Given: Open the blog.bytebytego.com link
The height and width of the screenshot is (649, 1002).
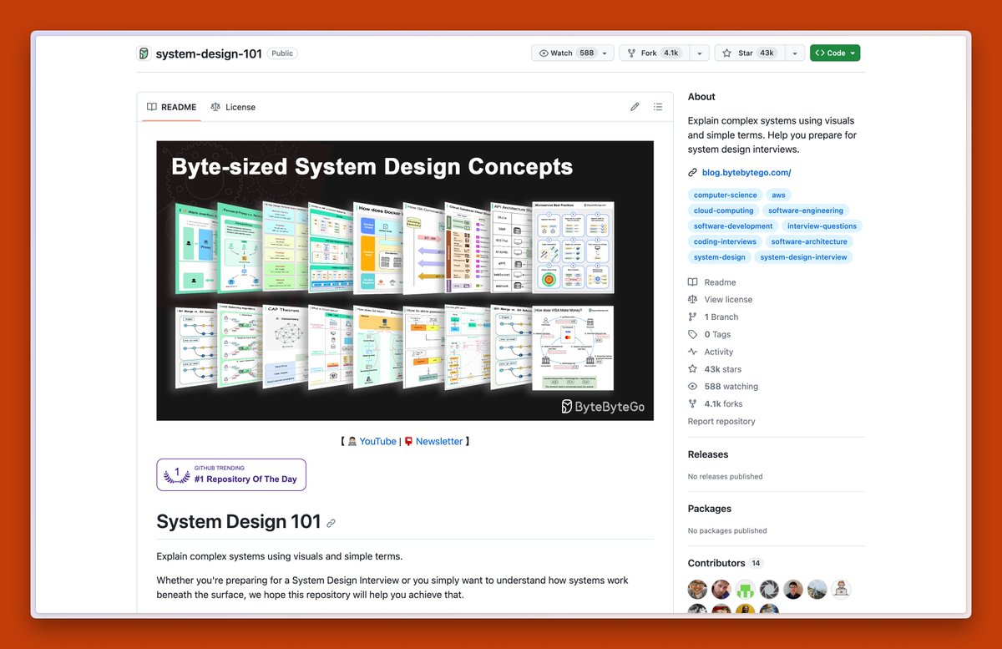Looking at the screenshot, I should click(x=746, y=173).
